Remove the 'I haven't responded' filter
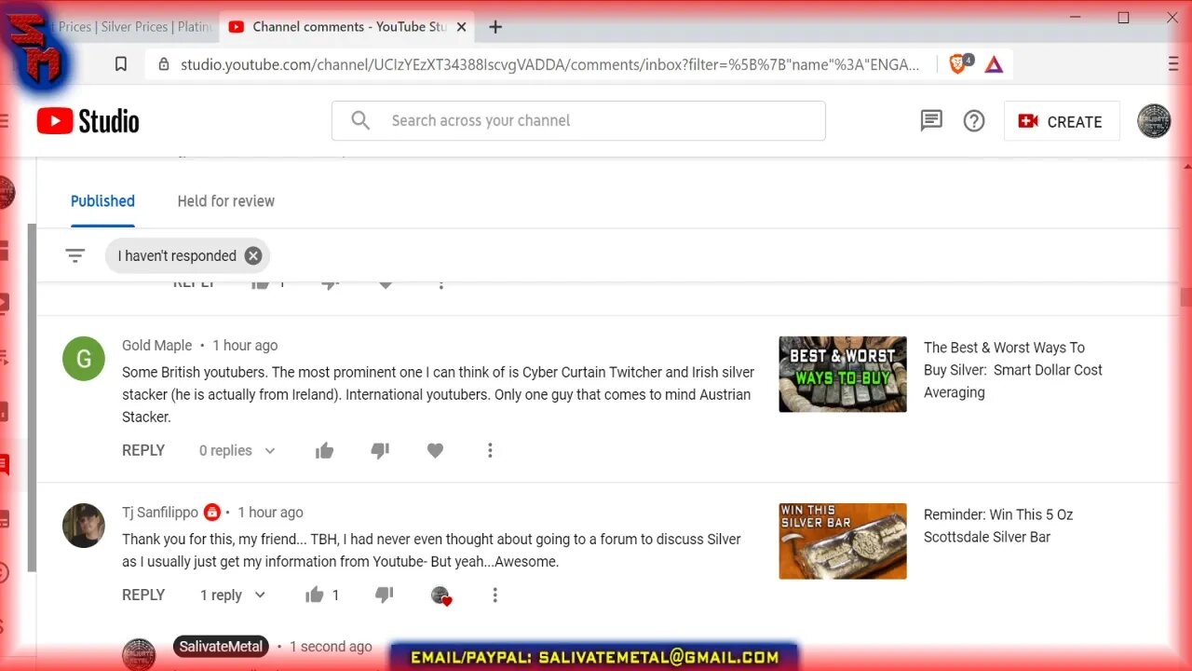Viewport: 1192px width, 671px height. point(253,255)
